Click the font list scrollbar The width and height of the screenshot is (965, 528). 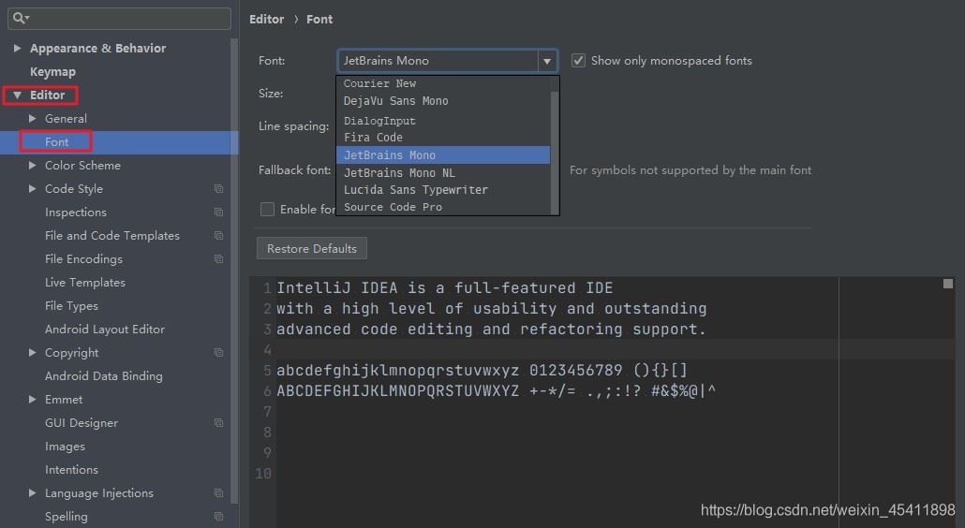[555, 140]
